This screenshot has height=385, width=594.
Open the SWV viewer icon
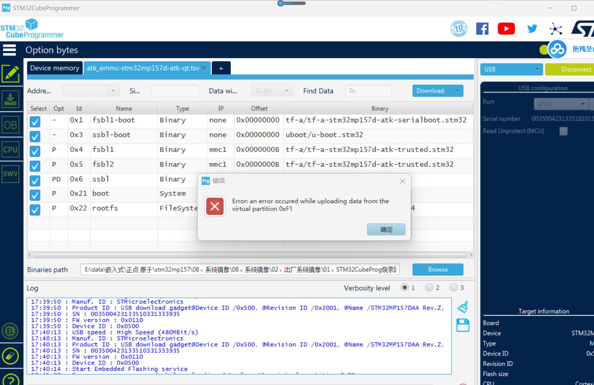(x=11, y=174)
